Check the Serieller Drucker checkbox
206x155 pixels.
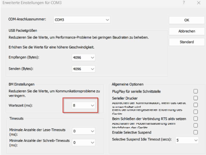click(x=196, y=98)
